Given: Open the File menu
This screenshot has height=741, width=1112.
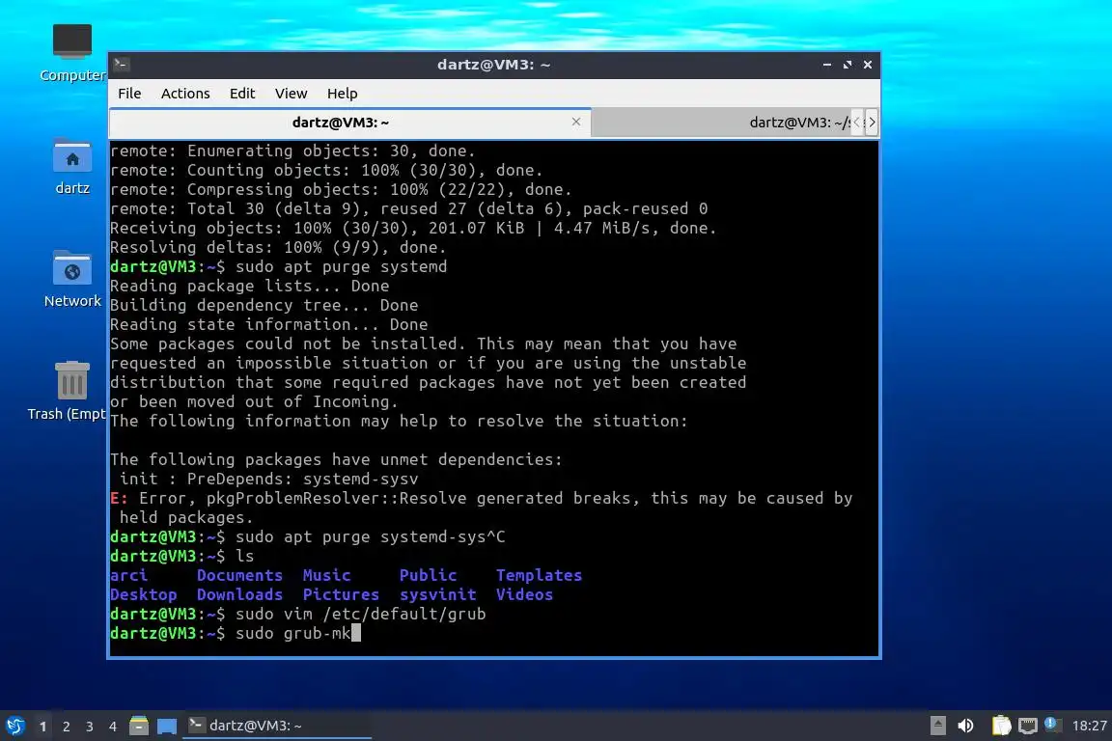Looking at the screenshot, I should (129, 94).
